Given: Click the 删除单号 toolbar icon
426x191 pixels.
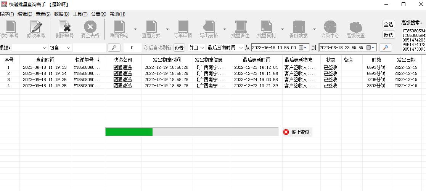Looking at the screenshot, I should (65, 27).
